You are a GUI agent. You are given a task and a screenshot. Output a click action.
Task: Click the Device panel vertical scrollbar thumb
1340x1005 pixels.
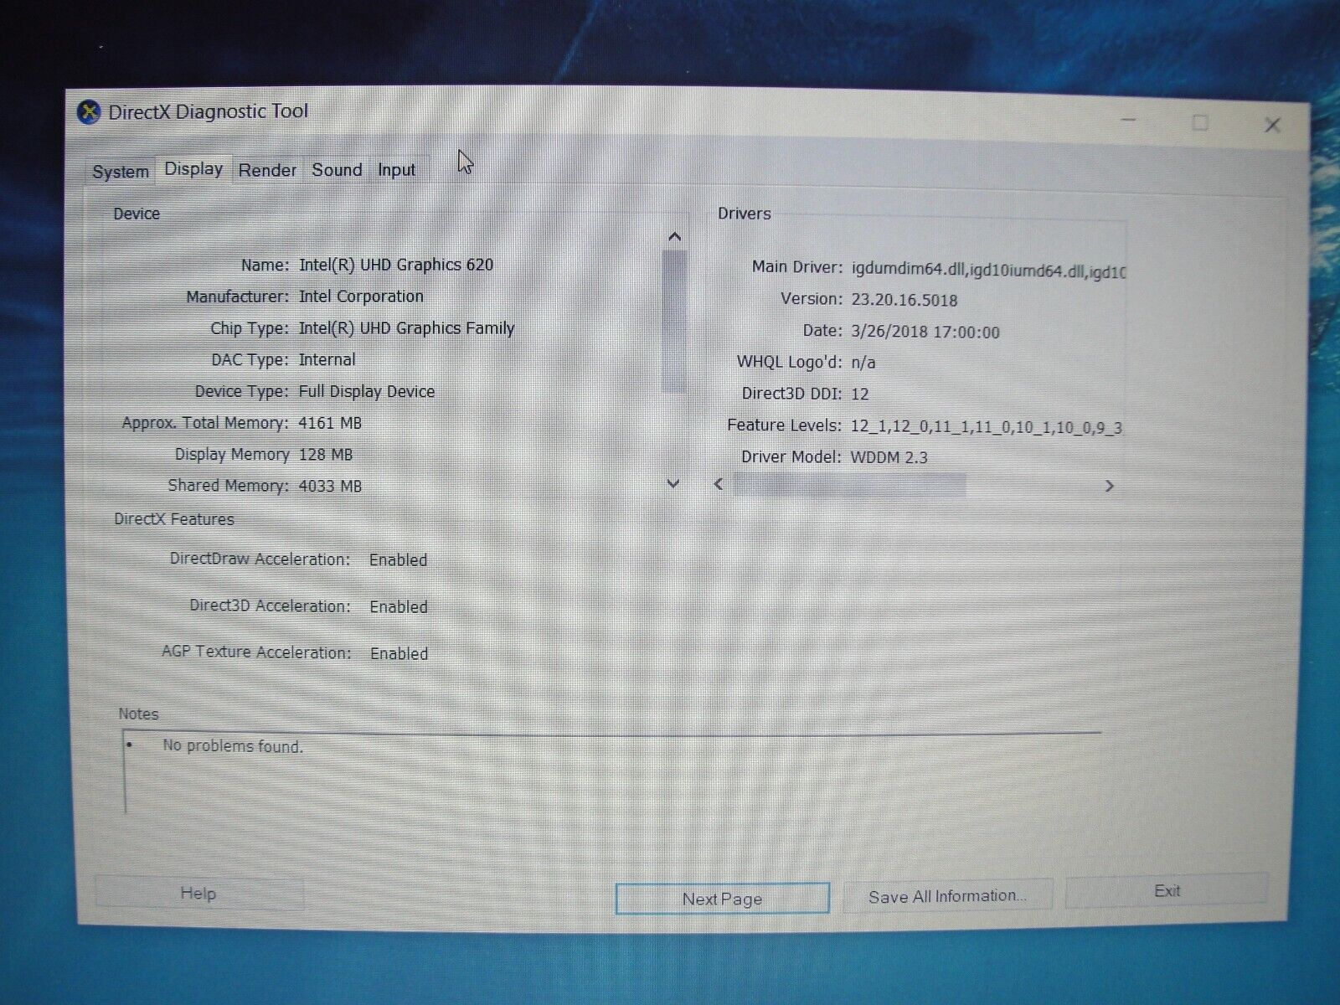point(674,321)
